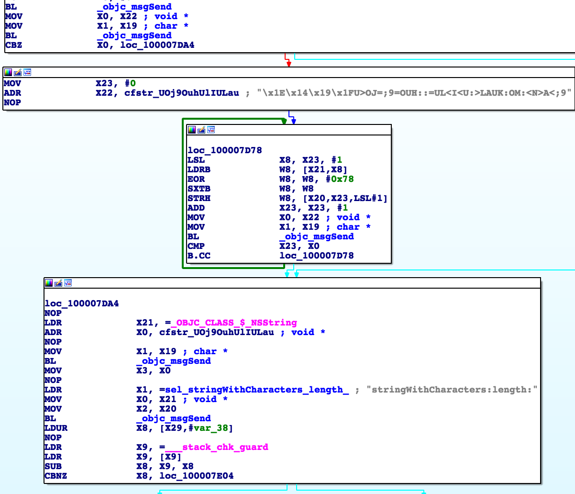Screen dimensions: 575x494
Task: Select the thick green loop-back edge
Action: [x=183, y=191]
